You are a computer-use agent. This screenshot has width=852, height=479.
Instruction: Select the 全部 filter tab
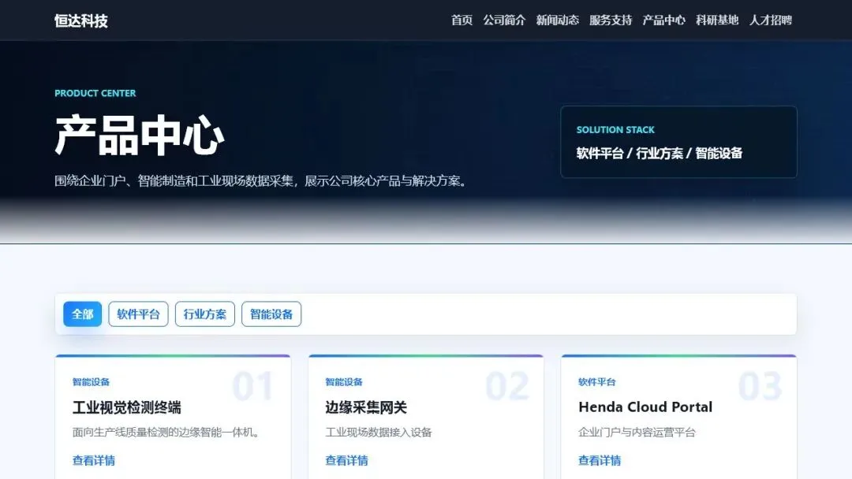click(x=83, y=314)
